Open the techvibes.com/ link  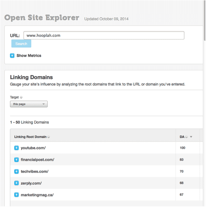[34, 172]
